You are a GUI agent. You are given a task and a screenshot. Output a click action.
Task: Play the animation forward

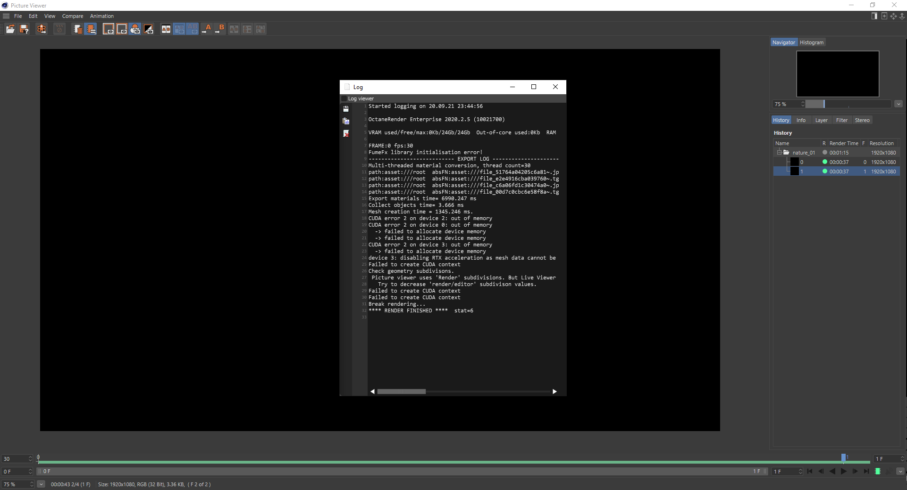pyautogui.click(x=844, y=471)
